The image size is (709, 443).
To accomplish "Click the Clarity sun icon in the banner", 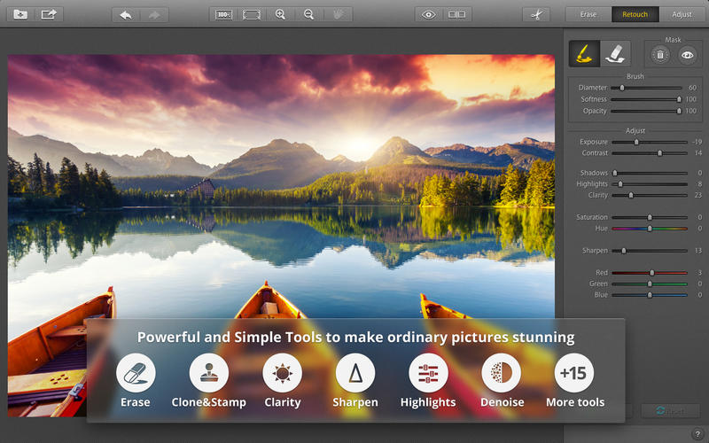I will (282, 373).
